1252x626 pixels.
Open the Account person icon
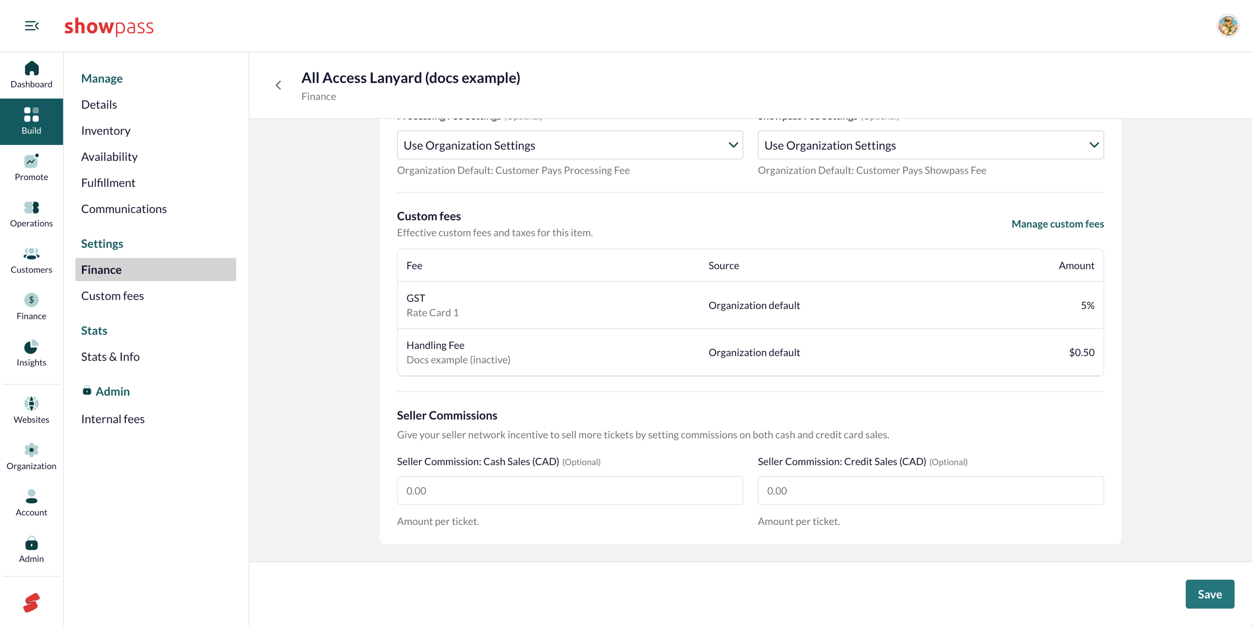click(32, 496)
